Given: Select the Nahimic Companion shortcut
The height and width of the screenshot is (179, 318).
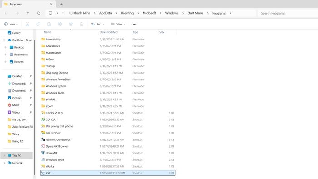Looking at the screenshot, I should coord(108,139).
